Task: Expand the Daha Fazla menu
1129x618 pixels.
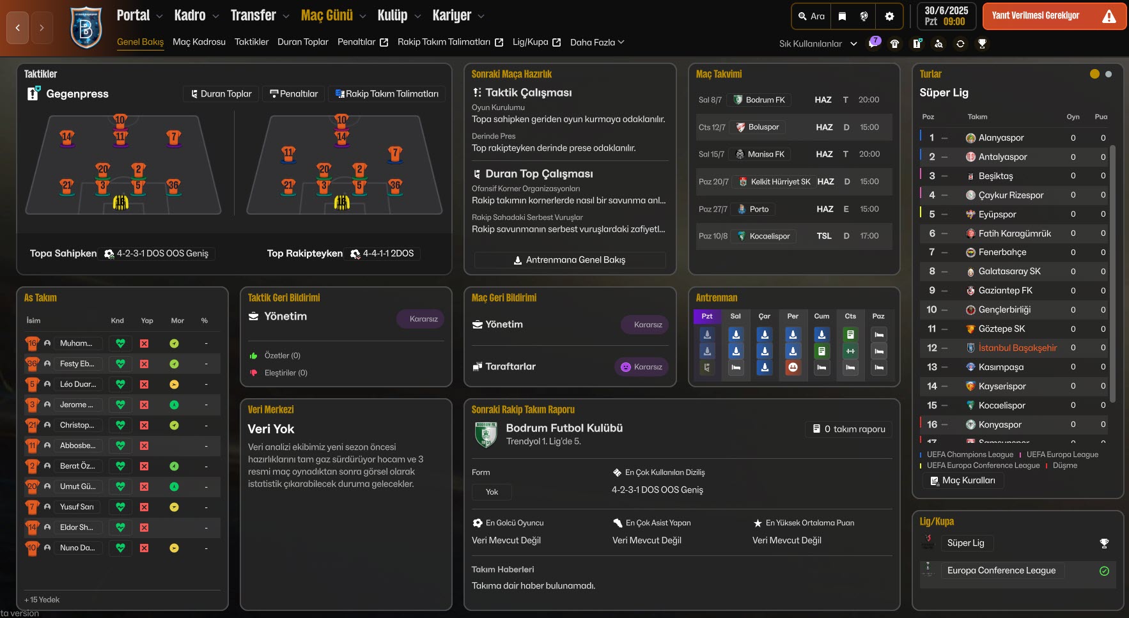Action: pos(597,42)
